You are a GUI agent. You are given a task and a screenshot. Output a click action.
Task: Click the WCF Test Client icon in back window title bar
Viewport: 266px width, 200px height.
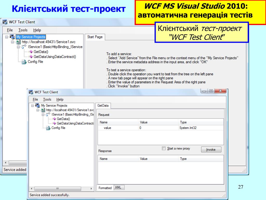[x=5, y=22]
